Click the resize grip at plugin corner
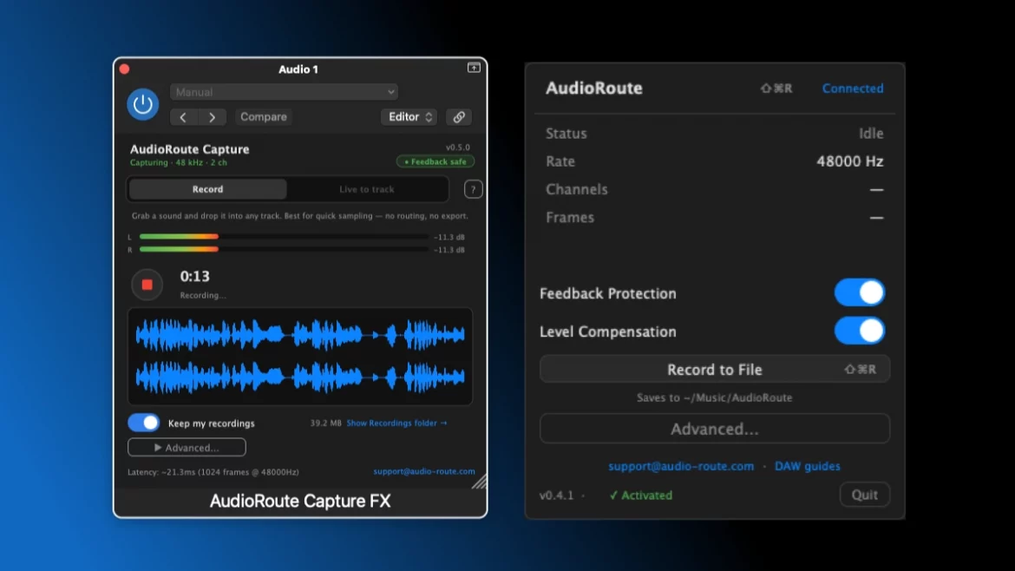This screenshot has width=1015, height=571. coord(479,482)
